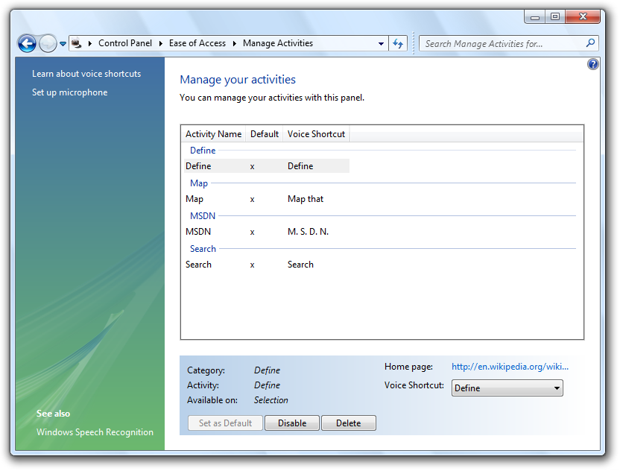
Task: Collapse the MSDN group header
Action: click(x=203, y=216)
